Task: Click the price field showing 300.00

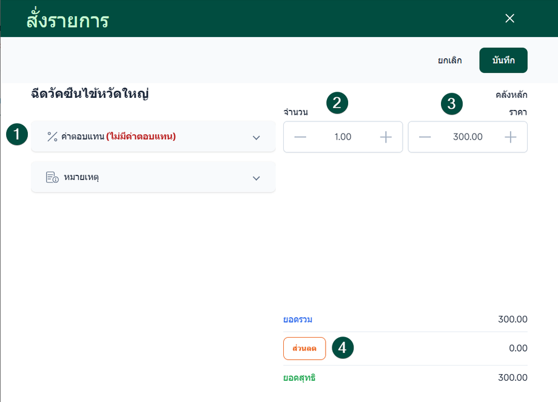Action: coord(468,137)
